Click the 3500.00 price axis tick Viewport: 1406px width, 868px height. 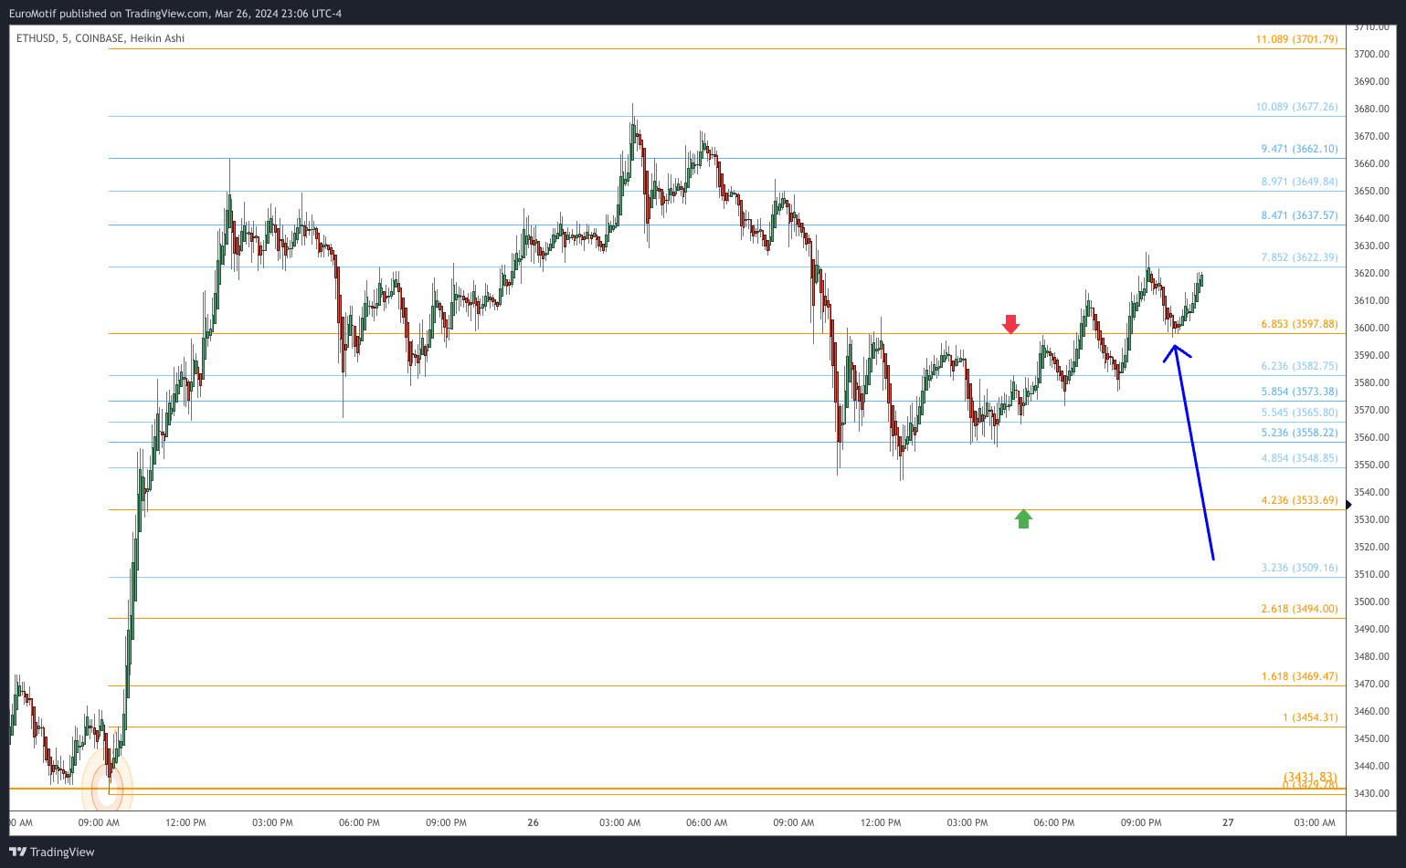click(1372, 601)
